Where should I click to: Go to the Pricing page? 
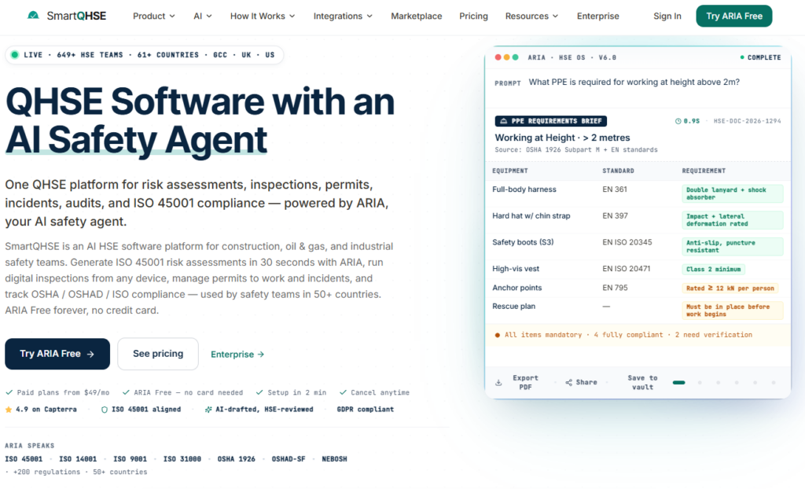point(473,16)
